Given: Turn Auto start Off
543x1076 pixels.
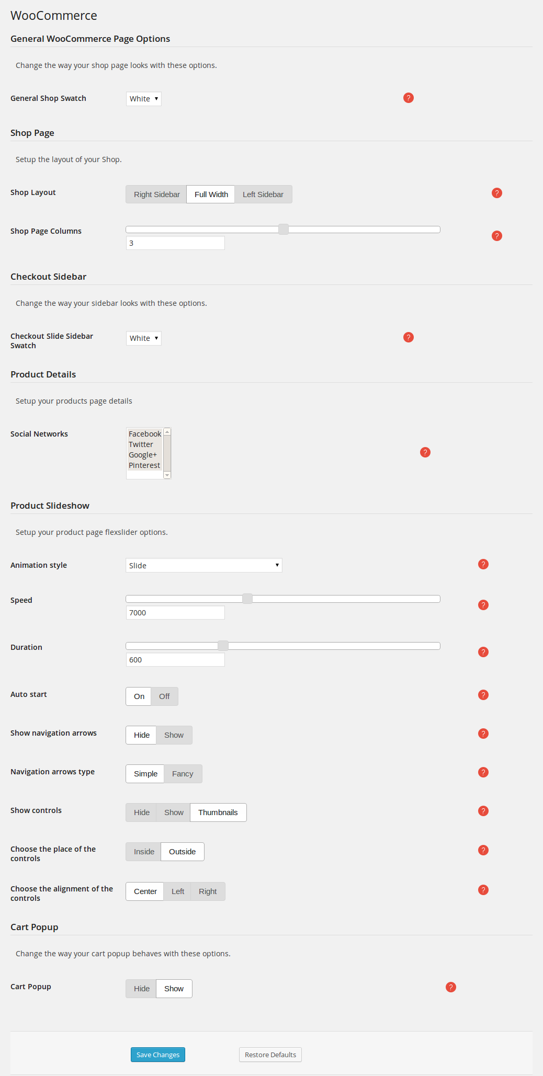Looking at the screenshot, I should [164, 696].
